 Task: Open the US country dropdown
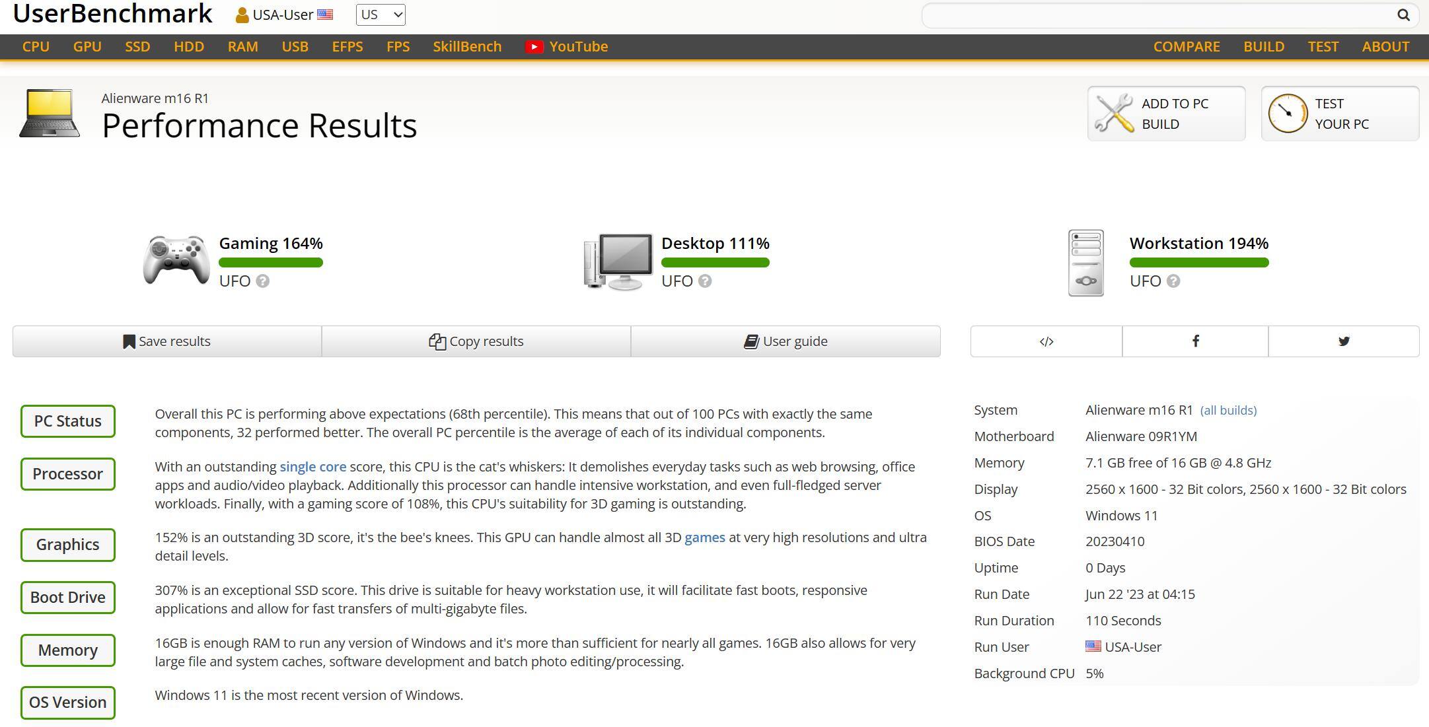tap(381, 15)
